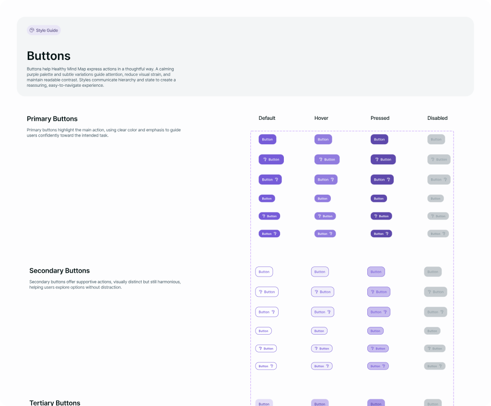Click primary Hover small button without icon
Image resolution: width=491 pixels, height=406 pixels.
point(323,198)
